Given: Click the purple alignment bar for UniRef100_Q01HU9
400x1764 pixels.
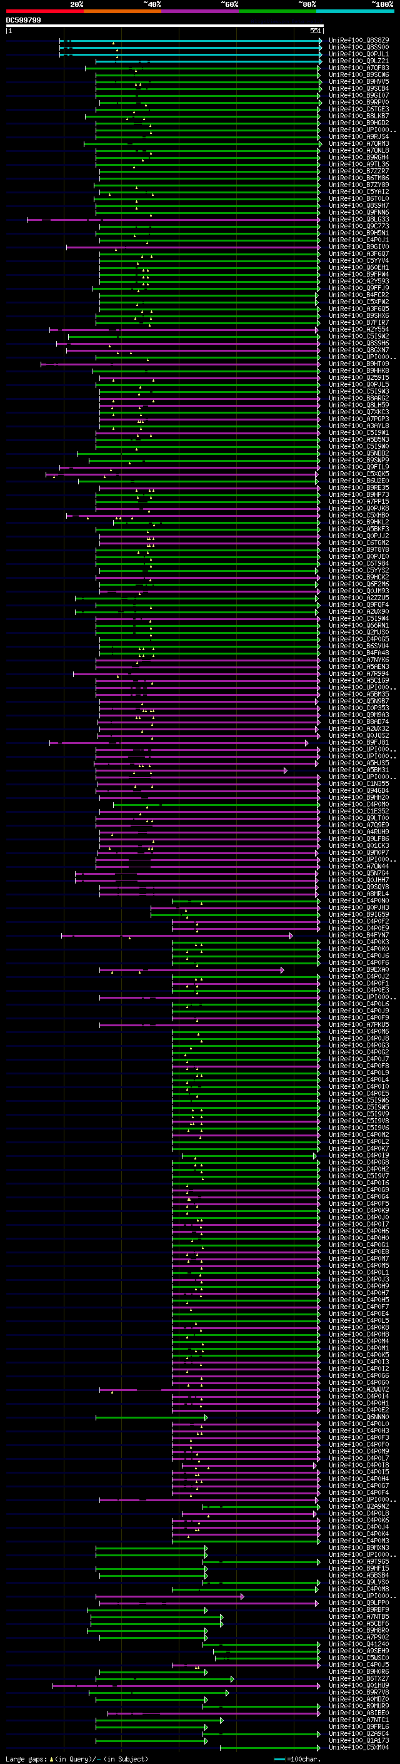Looking at the screenshot, I should pos(187,1686).
